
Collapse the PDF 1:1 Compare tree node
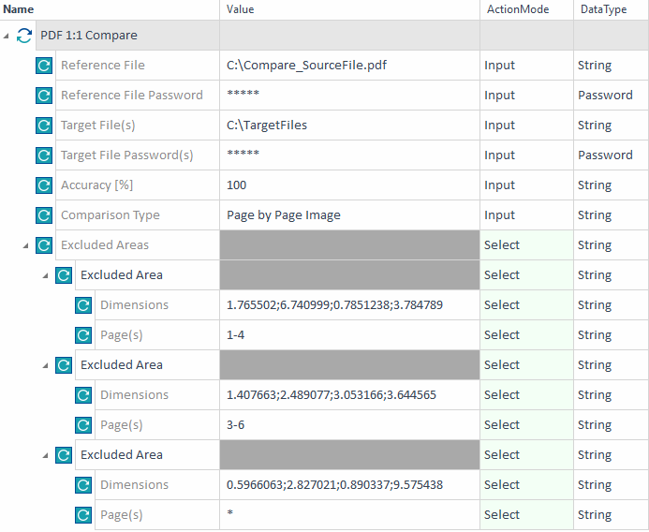pos(7,36)
